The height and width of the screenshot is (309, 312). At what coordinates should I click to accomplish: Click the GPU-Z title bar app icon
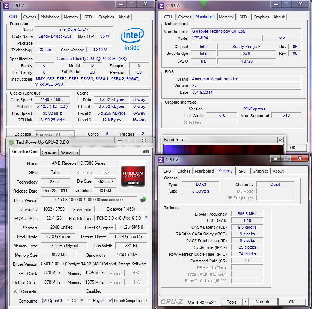point(12,142)
